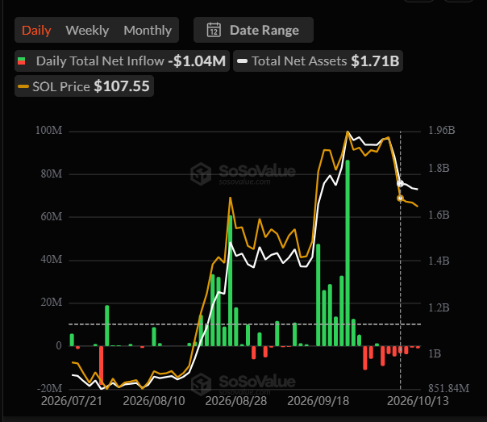Click the -$1.04M net inflow value
This screenshot has height=422, width=487.
[197, 61]
